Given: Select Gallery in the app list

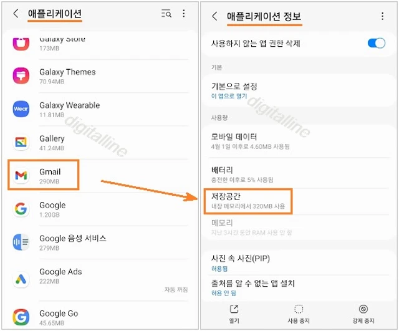Looking at the screenshot, I should [100, 143].
